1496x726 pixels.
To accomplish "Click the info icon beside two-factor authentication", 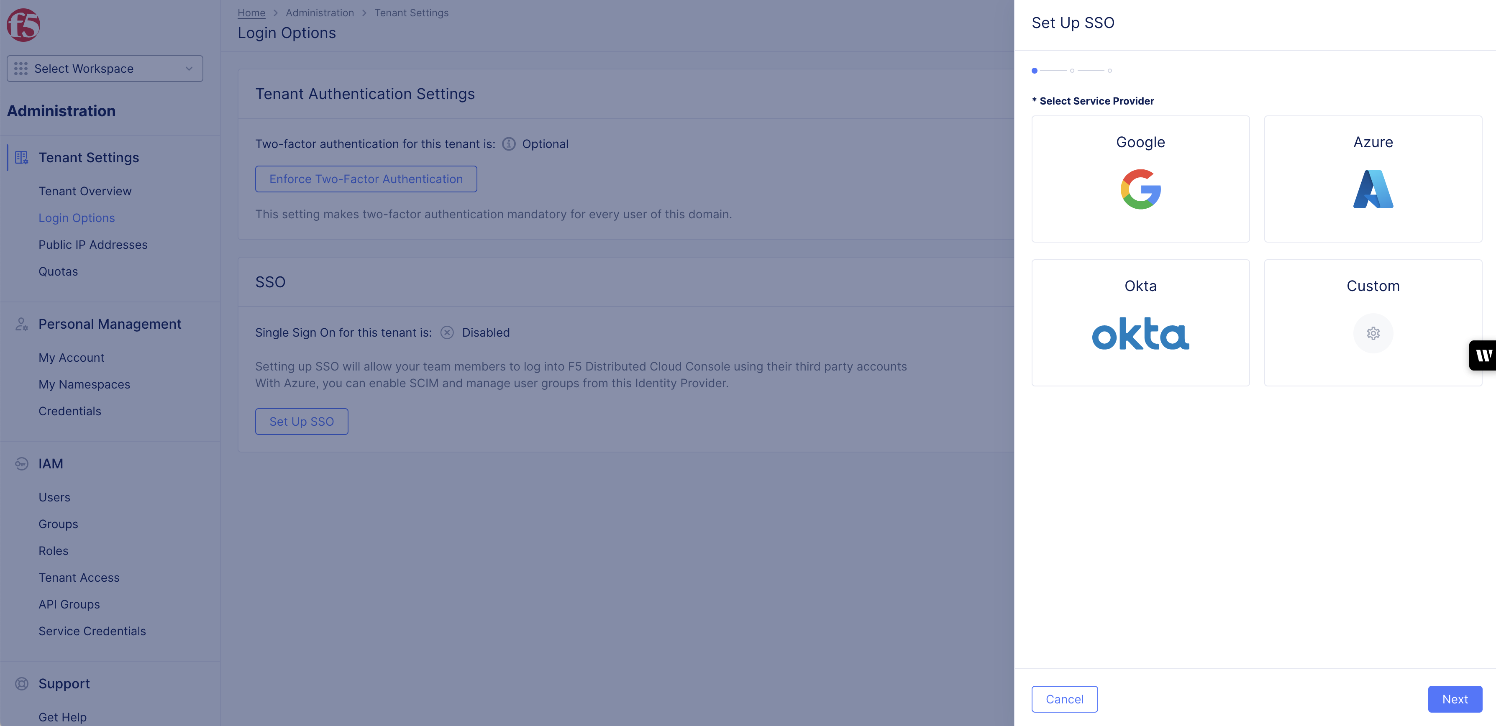I will point(508,144).
